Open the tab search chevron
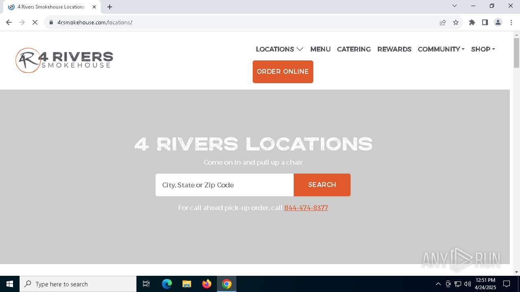The image size is (520, 292). [455, 6]
